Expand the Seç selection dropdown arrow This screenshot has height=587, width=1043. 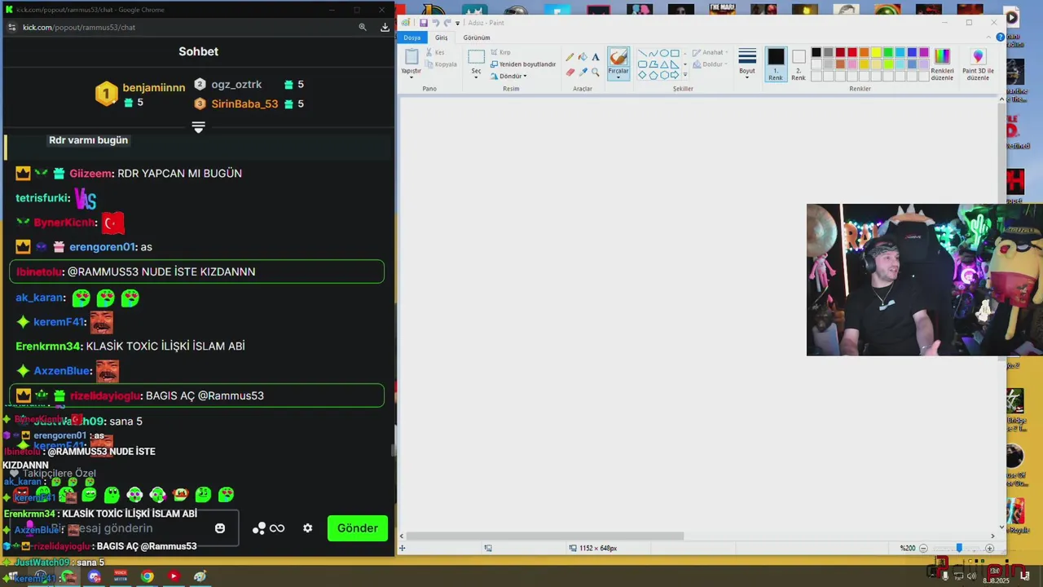pos(476,77)
